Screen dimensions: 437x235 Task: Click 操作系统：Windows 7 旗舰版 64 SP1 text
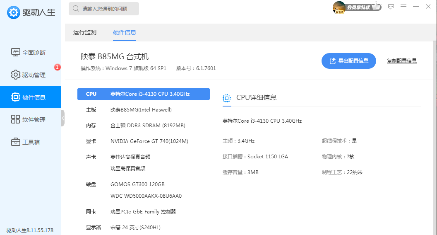click(x=123, y=68)
